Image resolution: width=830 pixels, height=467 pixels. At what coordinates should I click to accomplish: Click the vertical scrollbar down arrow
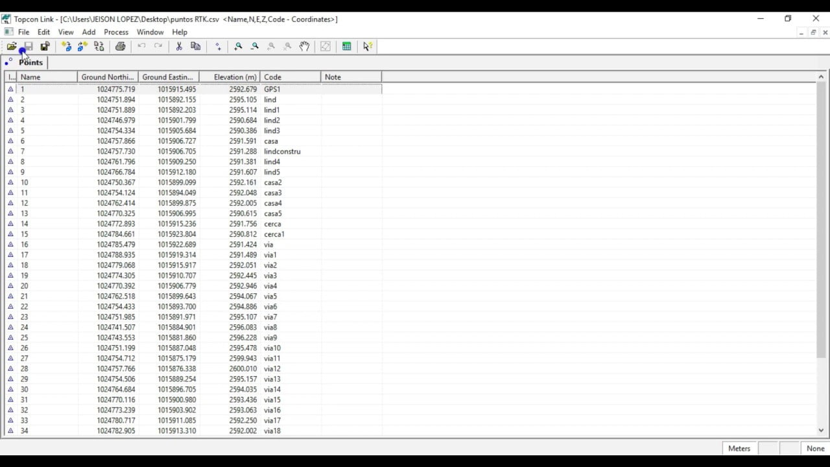click(x=820, y=430)
